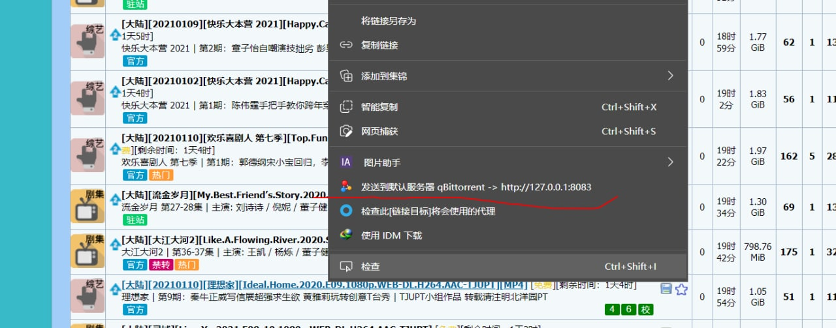Image resolution: width=836 pixels, height=328 pixels.
Task: Click 驻站 tag under 流金岁月
Action: pyautogui.click(x=135, y=220)
